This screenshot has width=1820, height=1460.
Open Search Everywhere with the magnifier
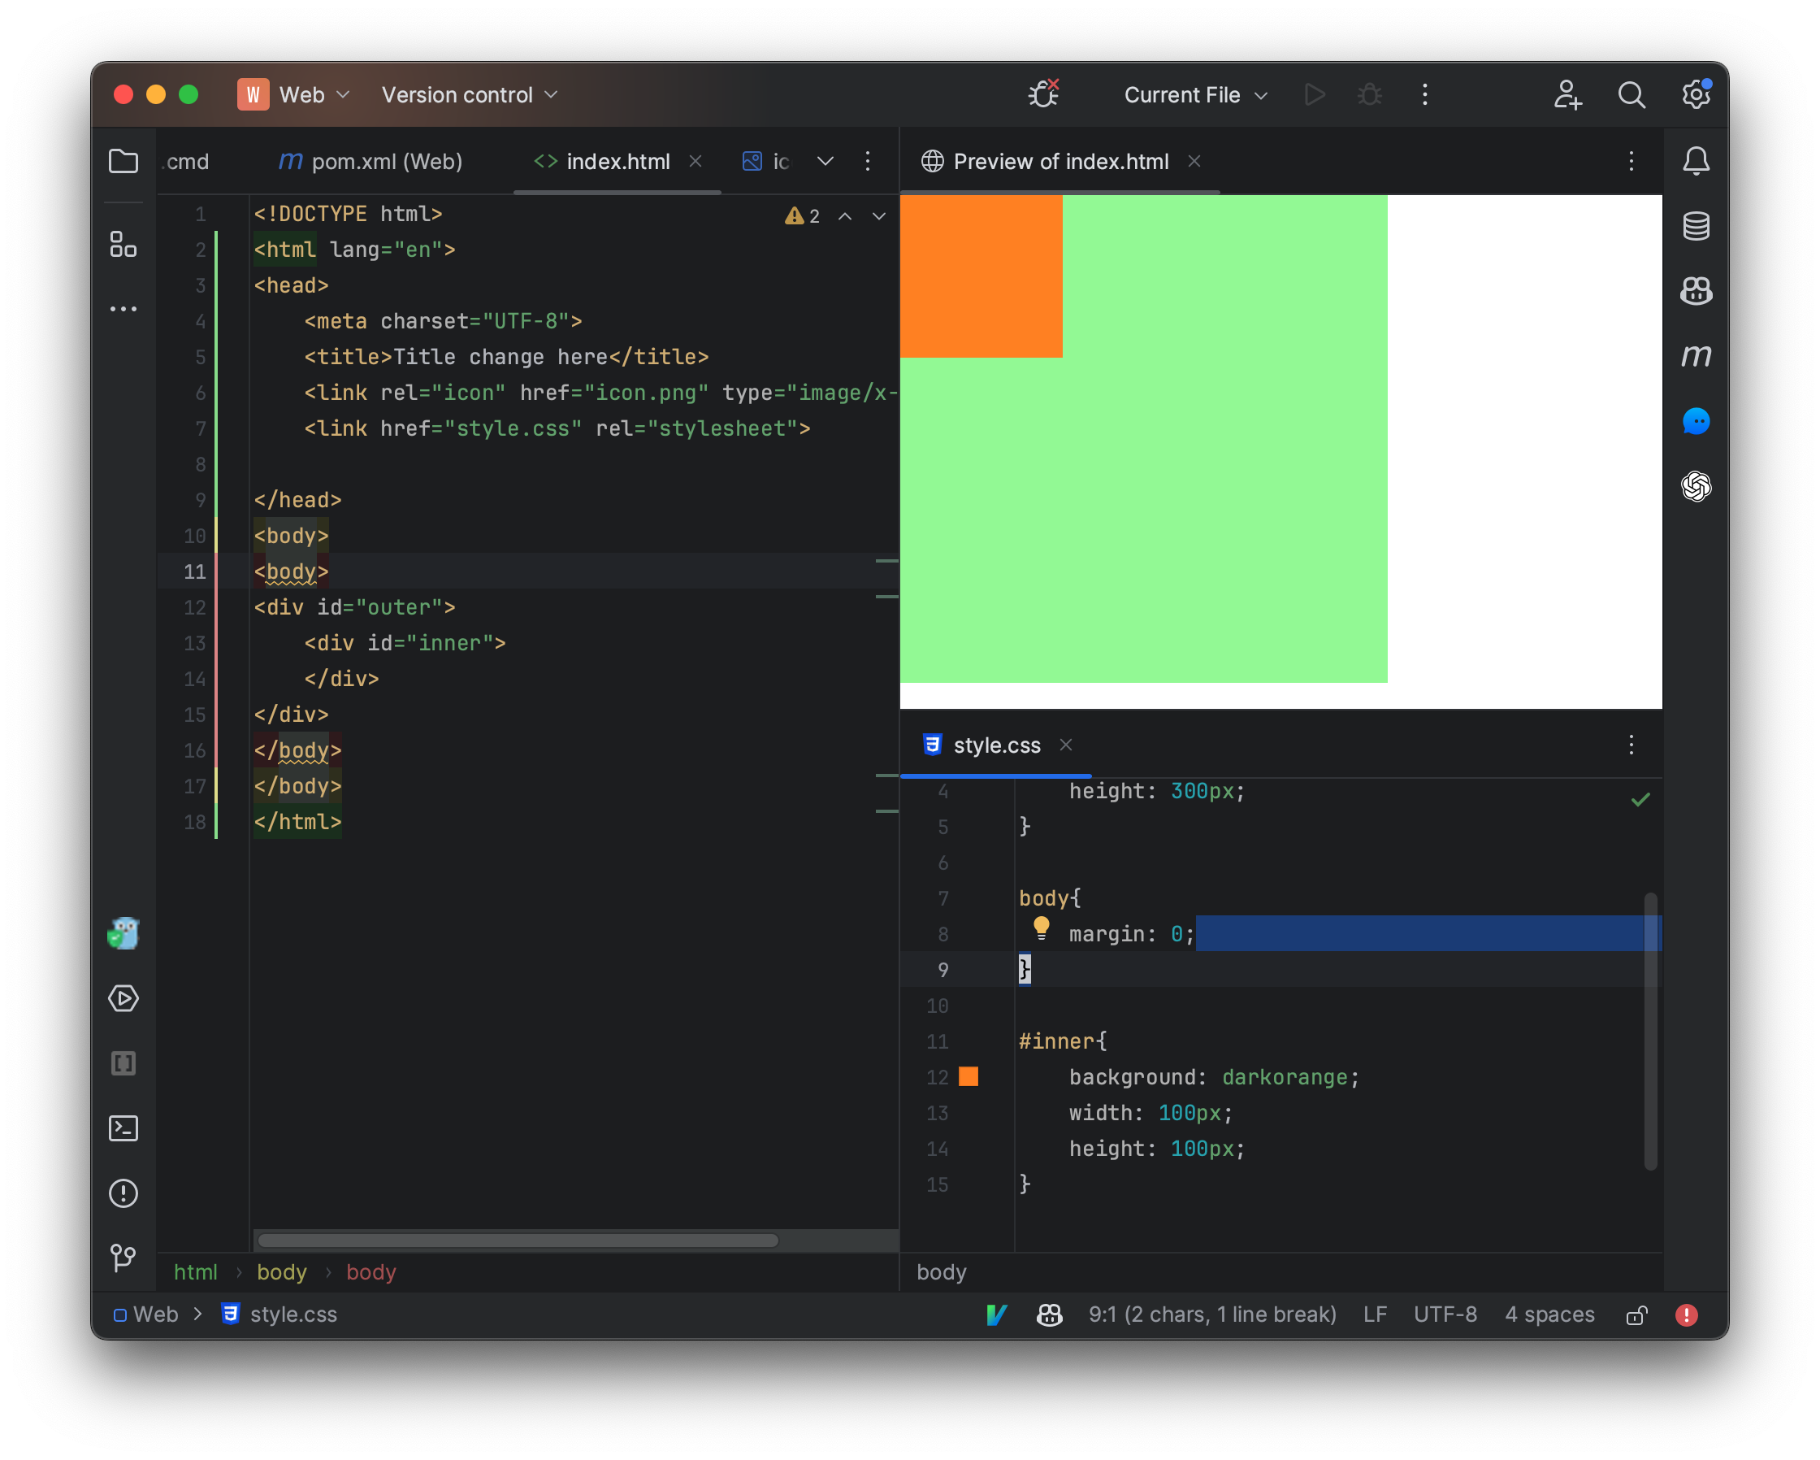pyautogui.click(x=1632, y=94)
